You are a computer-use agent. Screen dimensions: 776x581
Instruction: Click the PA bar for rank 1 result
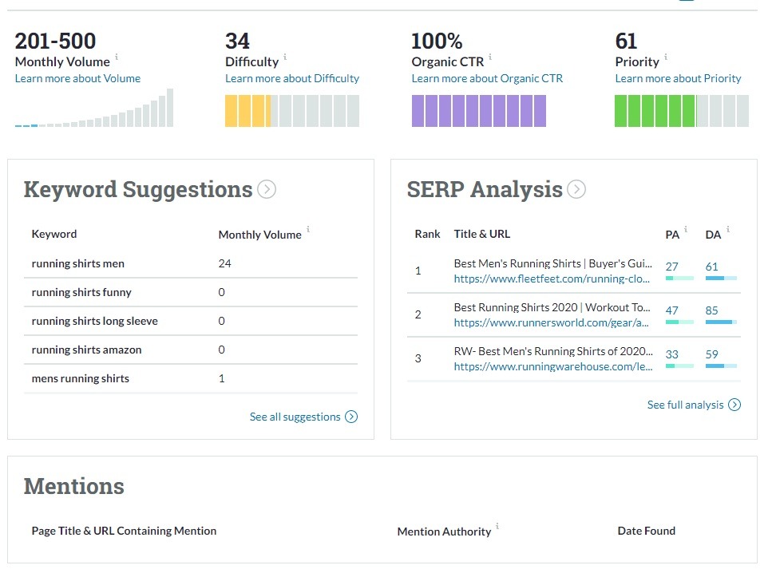click(x=679, y=278)
